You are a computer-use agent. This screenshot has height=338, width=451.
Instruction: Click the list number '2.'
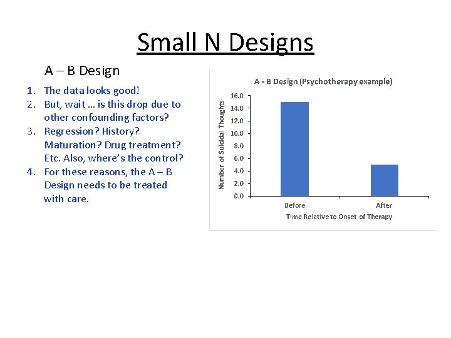[31, 105]
